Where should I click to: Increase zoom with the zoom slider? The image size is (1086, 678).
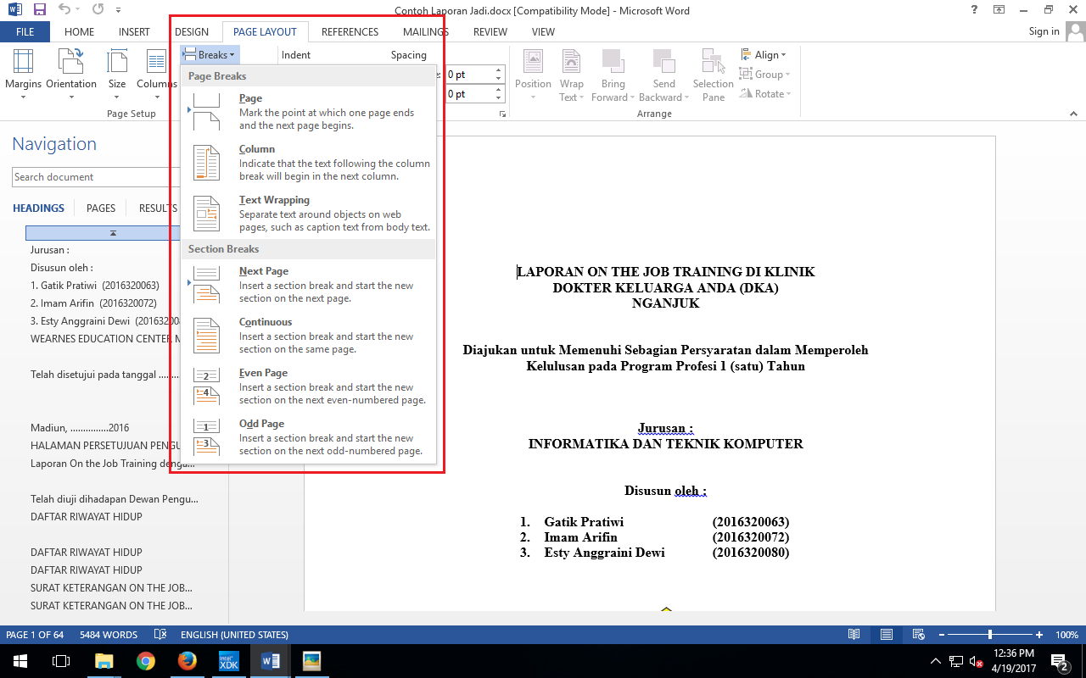tap(1038, 633)
